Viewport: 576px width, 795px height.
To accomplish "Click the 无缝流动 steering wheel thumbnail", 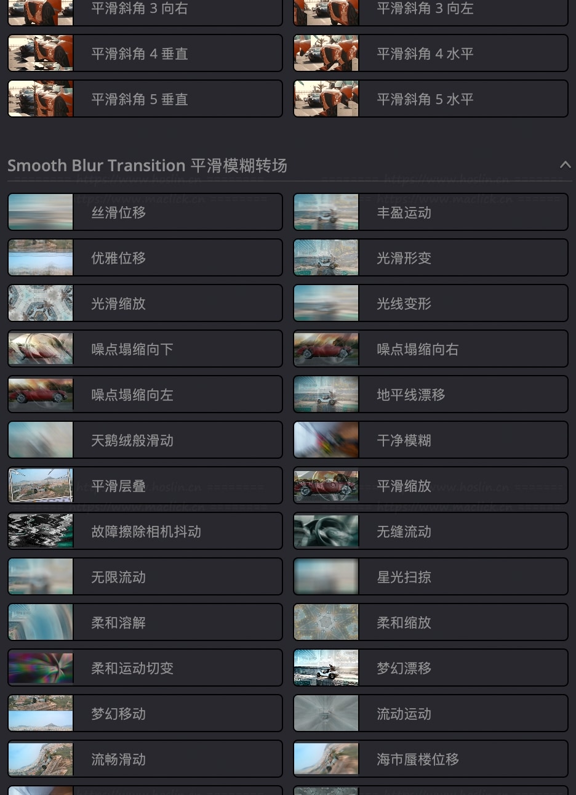I will tap(326, 531).
